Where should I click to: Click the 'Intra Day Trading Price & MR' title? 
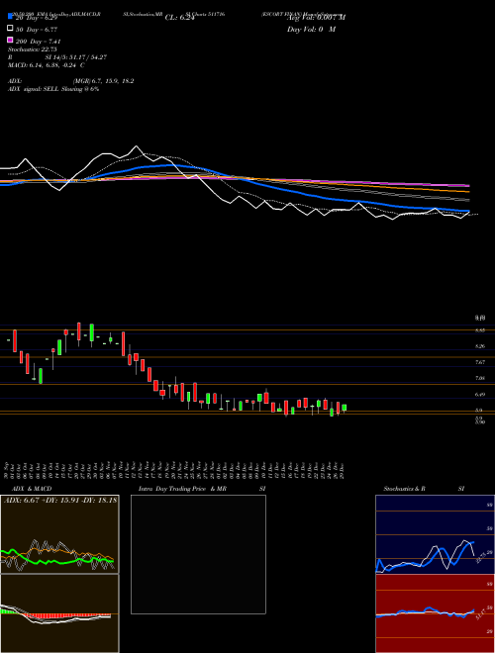pos(182,489)
